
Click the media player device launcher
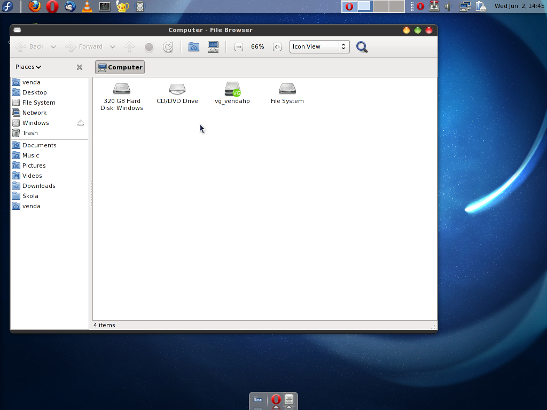click(140, 6)
